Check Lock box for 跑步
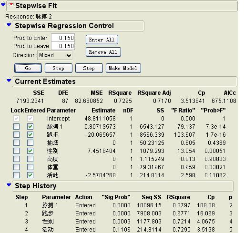The image size is (244, 233). pyautogui.click(x=17, y=135)
